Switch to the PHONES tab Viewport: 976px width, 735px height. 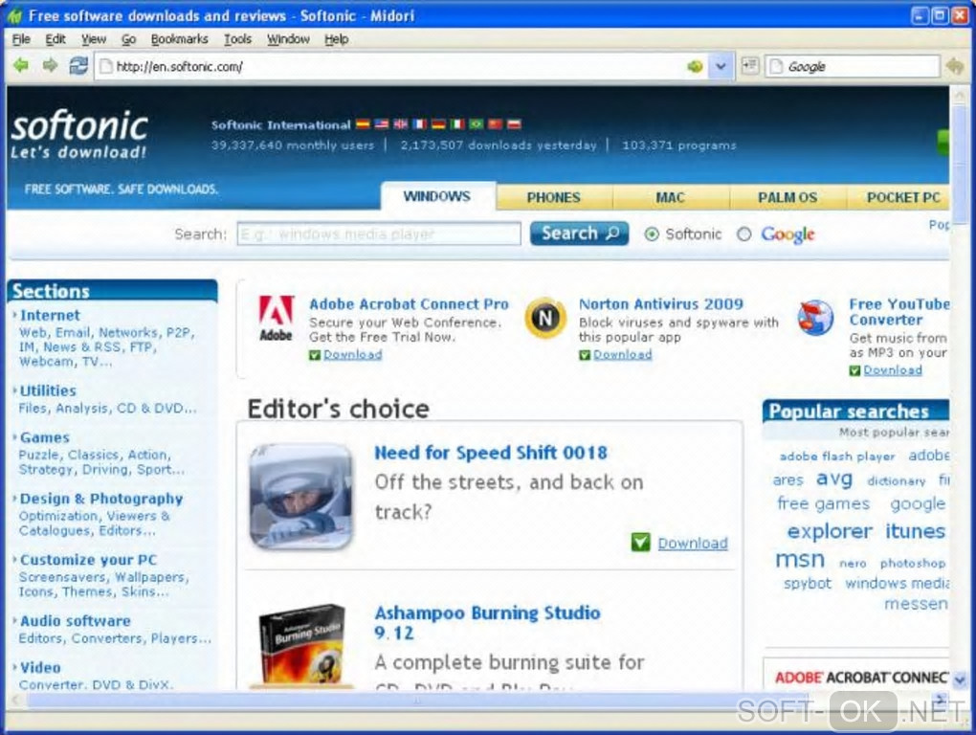pyautogui.click(x=553, y=198)
